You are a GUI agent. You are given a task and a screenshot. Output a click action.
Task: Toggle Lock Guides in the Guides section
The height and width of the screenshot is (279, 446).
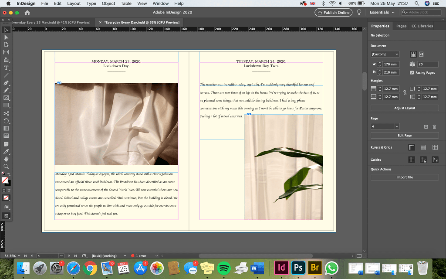click(x=423, y=160)
